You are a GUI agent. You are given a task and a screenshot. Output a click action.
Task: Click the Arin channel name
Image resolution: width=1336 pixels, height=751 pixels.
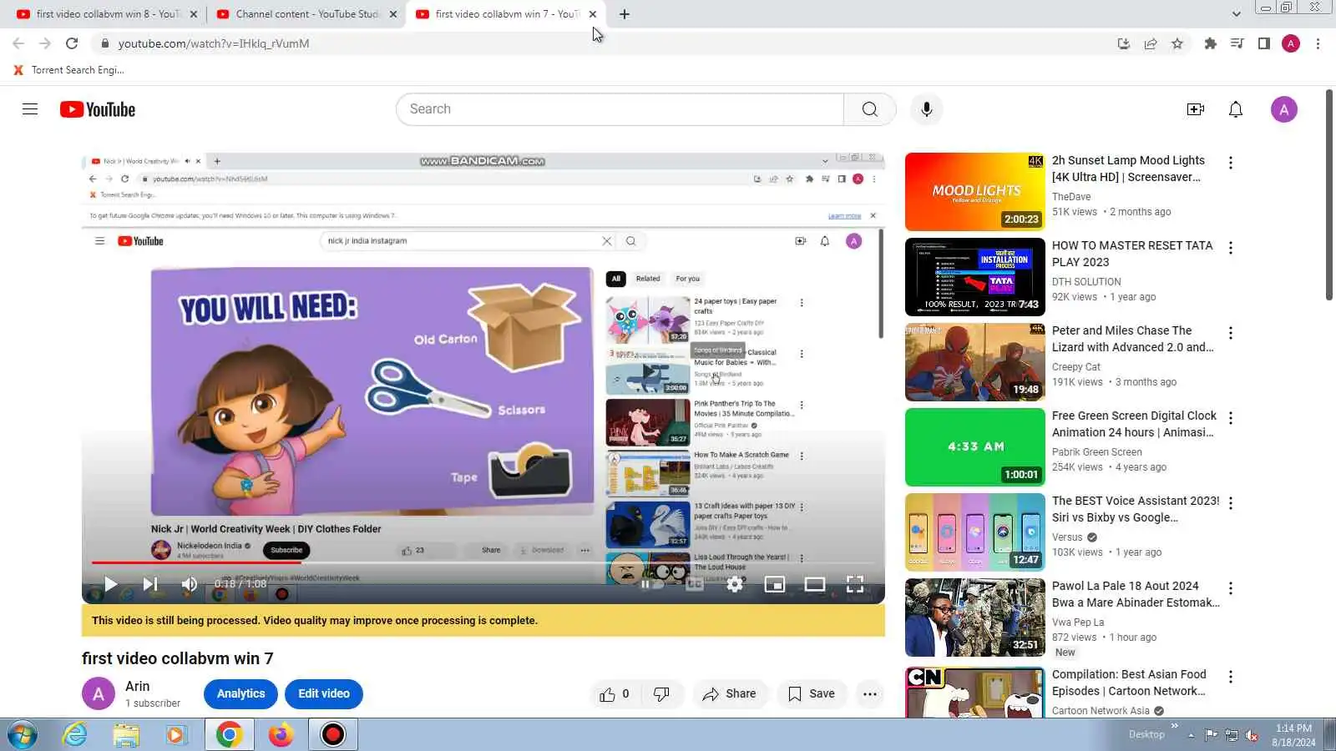click(x=138, y=686)
